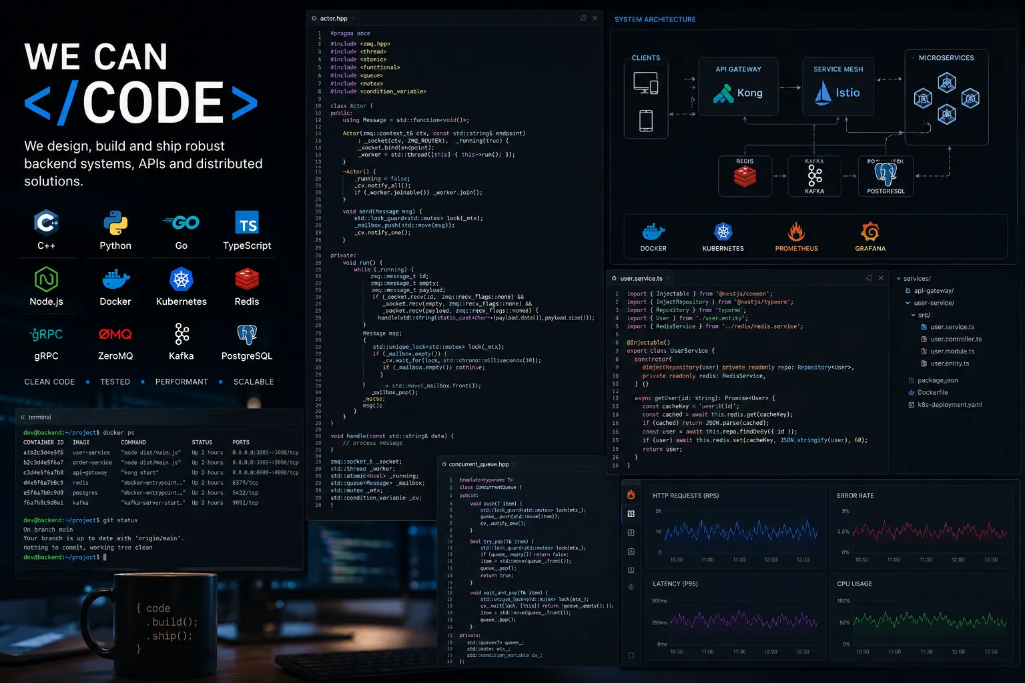Click the mobile phone icon under Clients
Image resolution: width=1025 pixels, height=683 pixels.
point(646,121)
